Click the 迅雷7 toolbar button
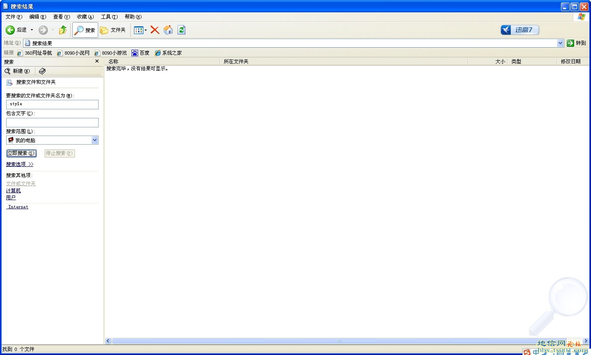591x355 pixels. pyautogui.click(x=519, y=30)
